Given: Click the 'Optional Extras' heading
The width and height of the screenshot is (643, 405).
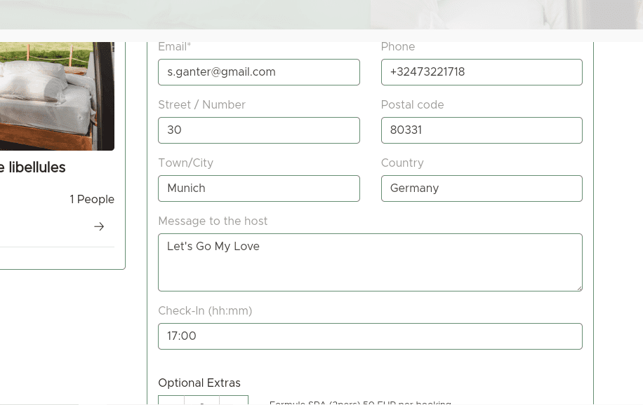Looking at the screenshot, I should click(x=199, y=383).
